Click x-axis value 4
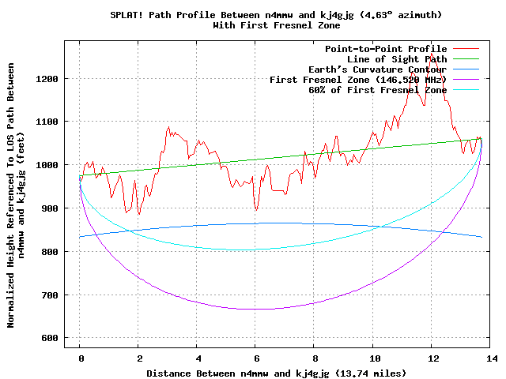This screenshot has height=379, width=506. click(x=198, y=358)
